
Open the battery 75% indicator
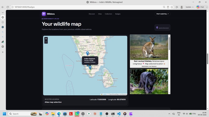pos(193,114)
